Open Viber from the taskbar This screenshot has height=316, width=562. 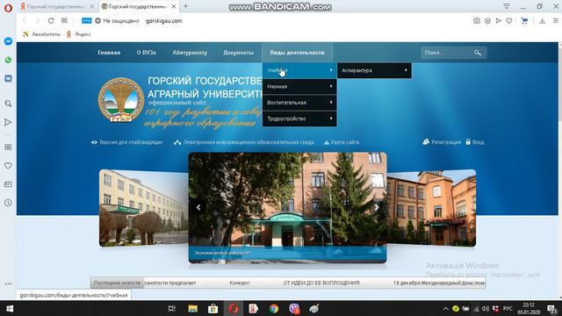[294, 309]
